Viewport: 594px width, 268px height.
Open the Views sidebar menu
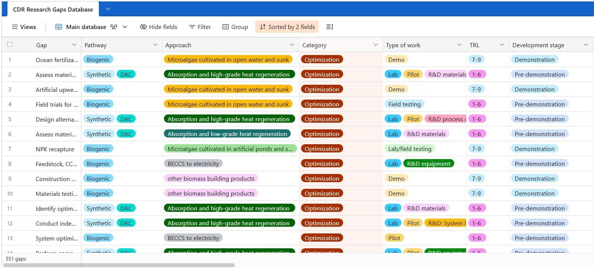point(24,27)
